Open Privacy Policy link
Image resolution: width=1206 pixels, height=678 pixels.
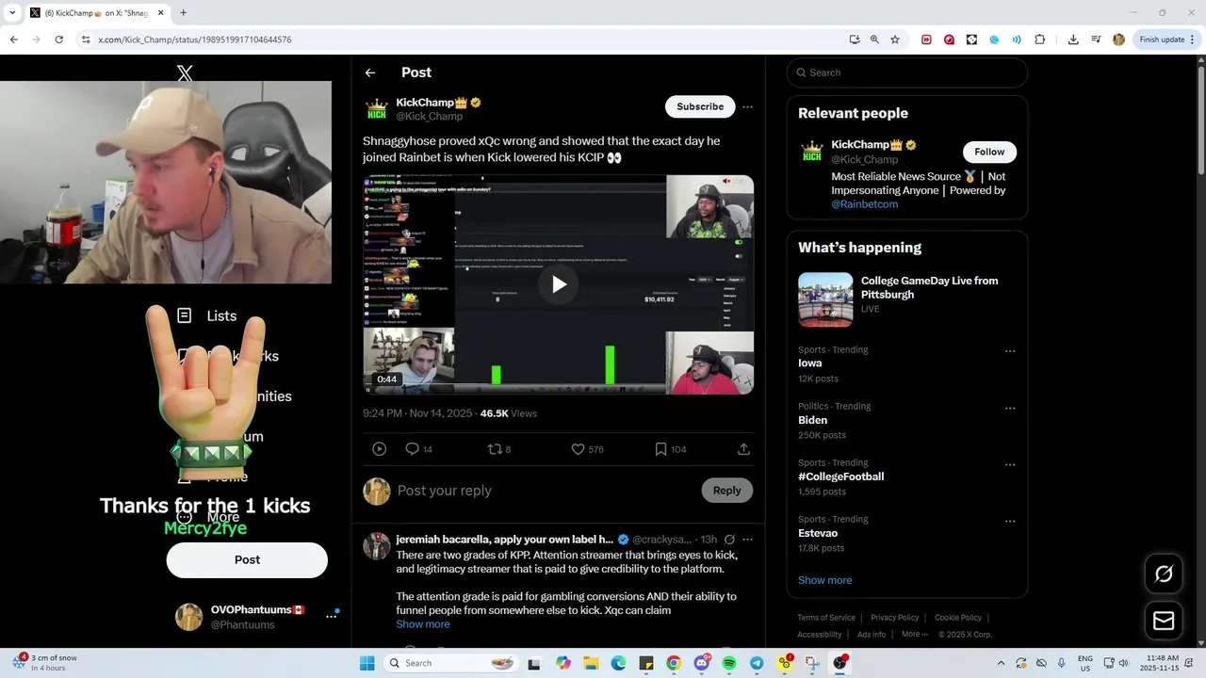point(894,618)
